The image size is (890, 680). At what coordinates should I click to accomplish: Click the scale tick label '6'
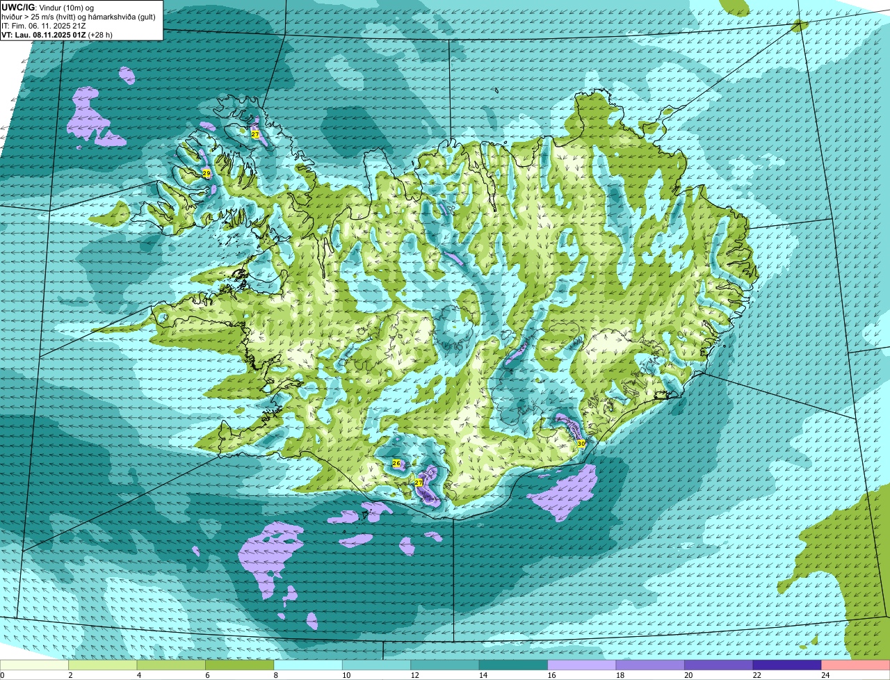click(207, 675)
